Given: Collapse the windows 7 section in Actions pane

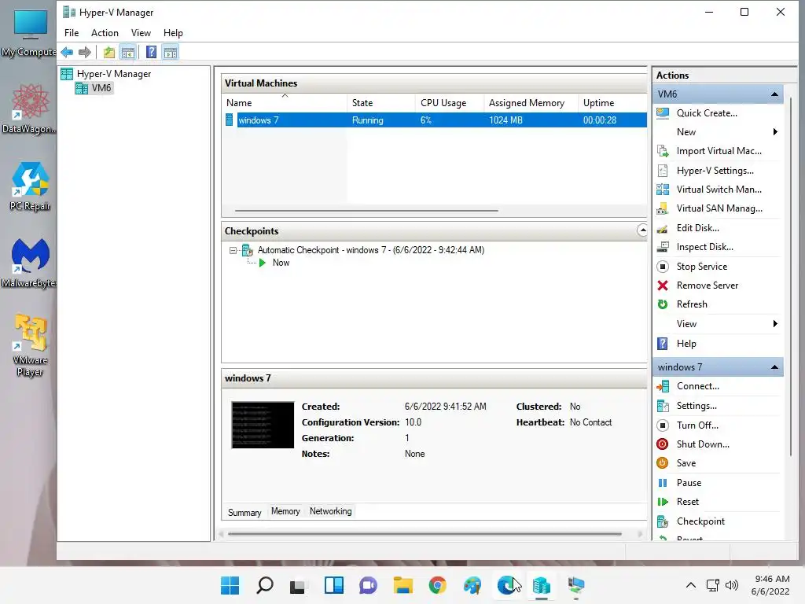Looking at the screenshot, I should (774, 367).
